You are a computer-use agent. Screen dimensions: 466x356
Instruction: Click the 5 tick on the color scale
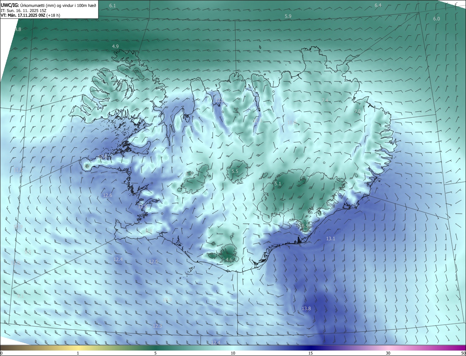pyautogui.click(x=155, y=353)
